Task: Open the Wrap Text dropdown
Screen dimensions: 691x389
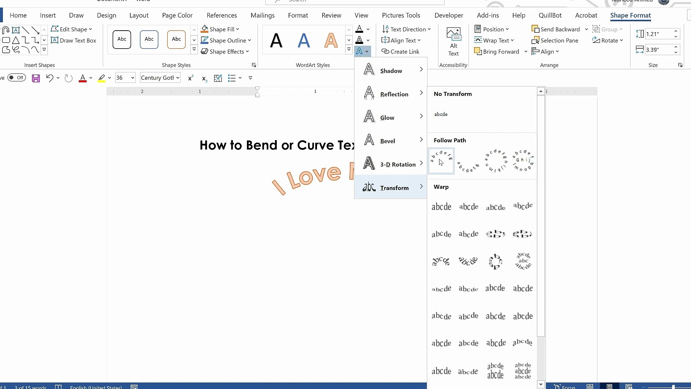Action: pyautogui.click(x=494, y=40)
